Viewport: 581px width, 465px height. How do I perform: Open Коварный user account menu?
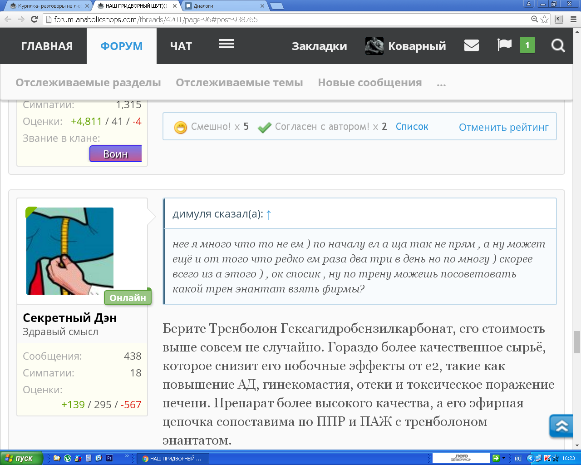406,46
